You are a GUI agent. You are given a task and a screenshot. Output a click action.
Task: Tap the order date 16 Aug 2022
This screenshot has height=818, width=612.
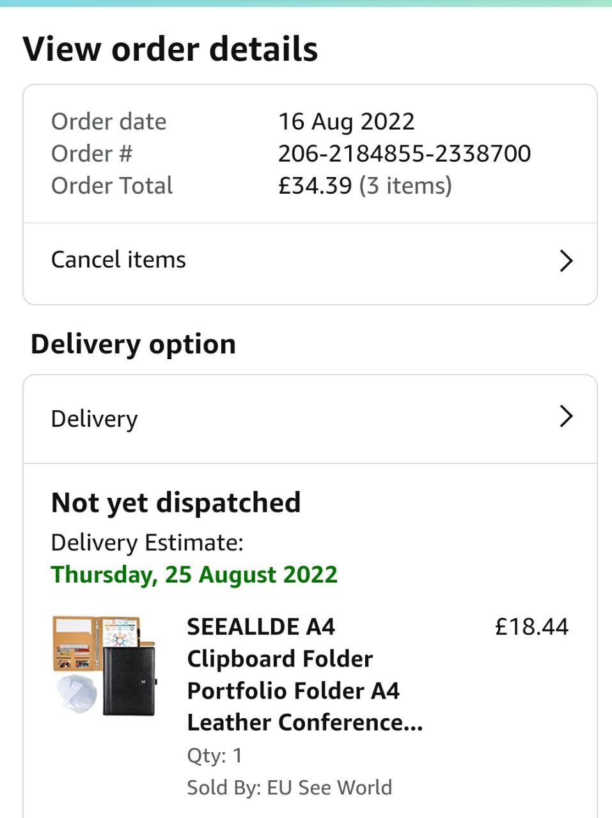point(346,121)
